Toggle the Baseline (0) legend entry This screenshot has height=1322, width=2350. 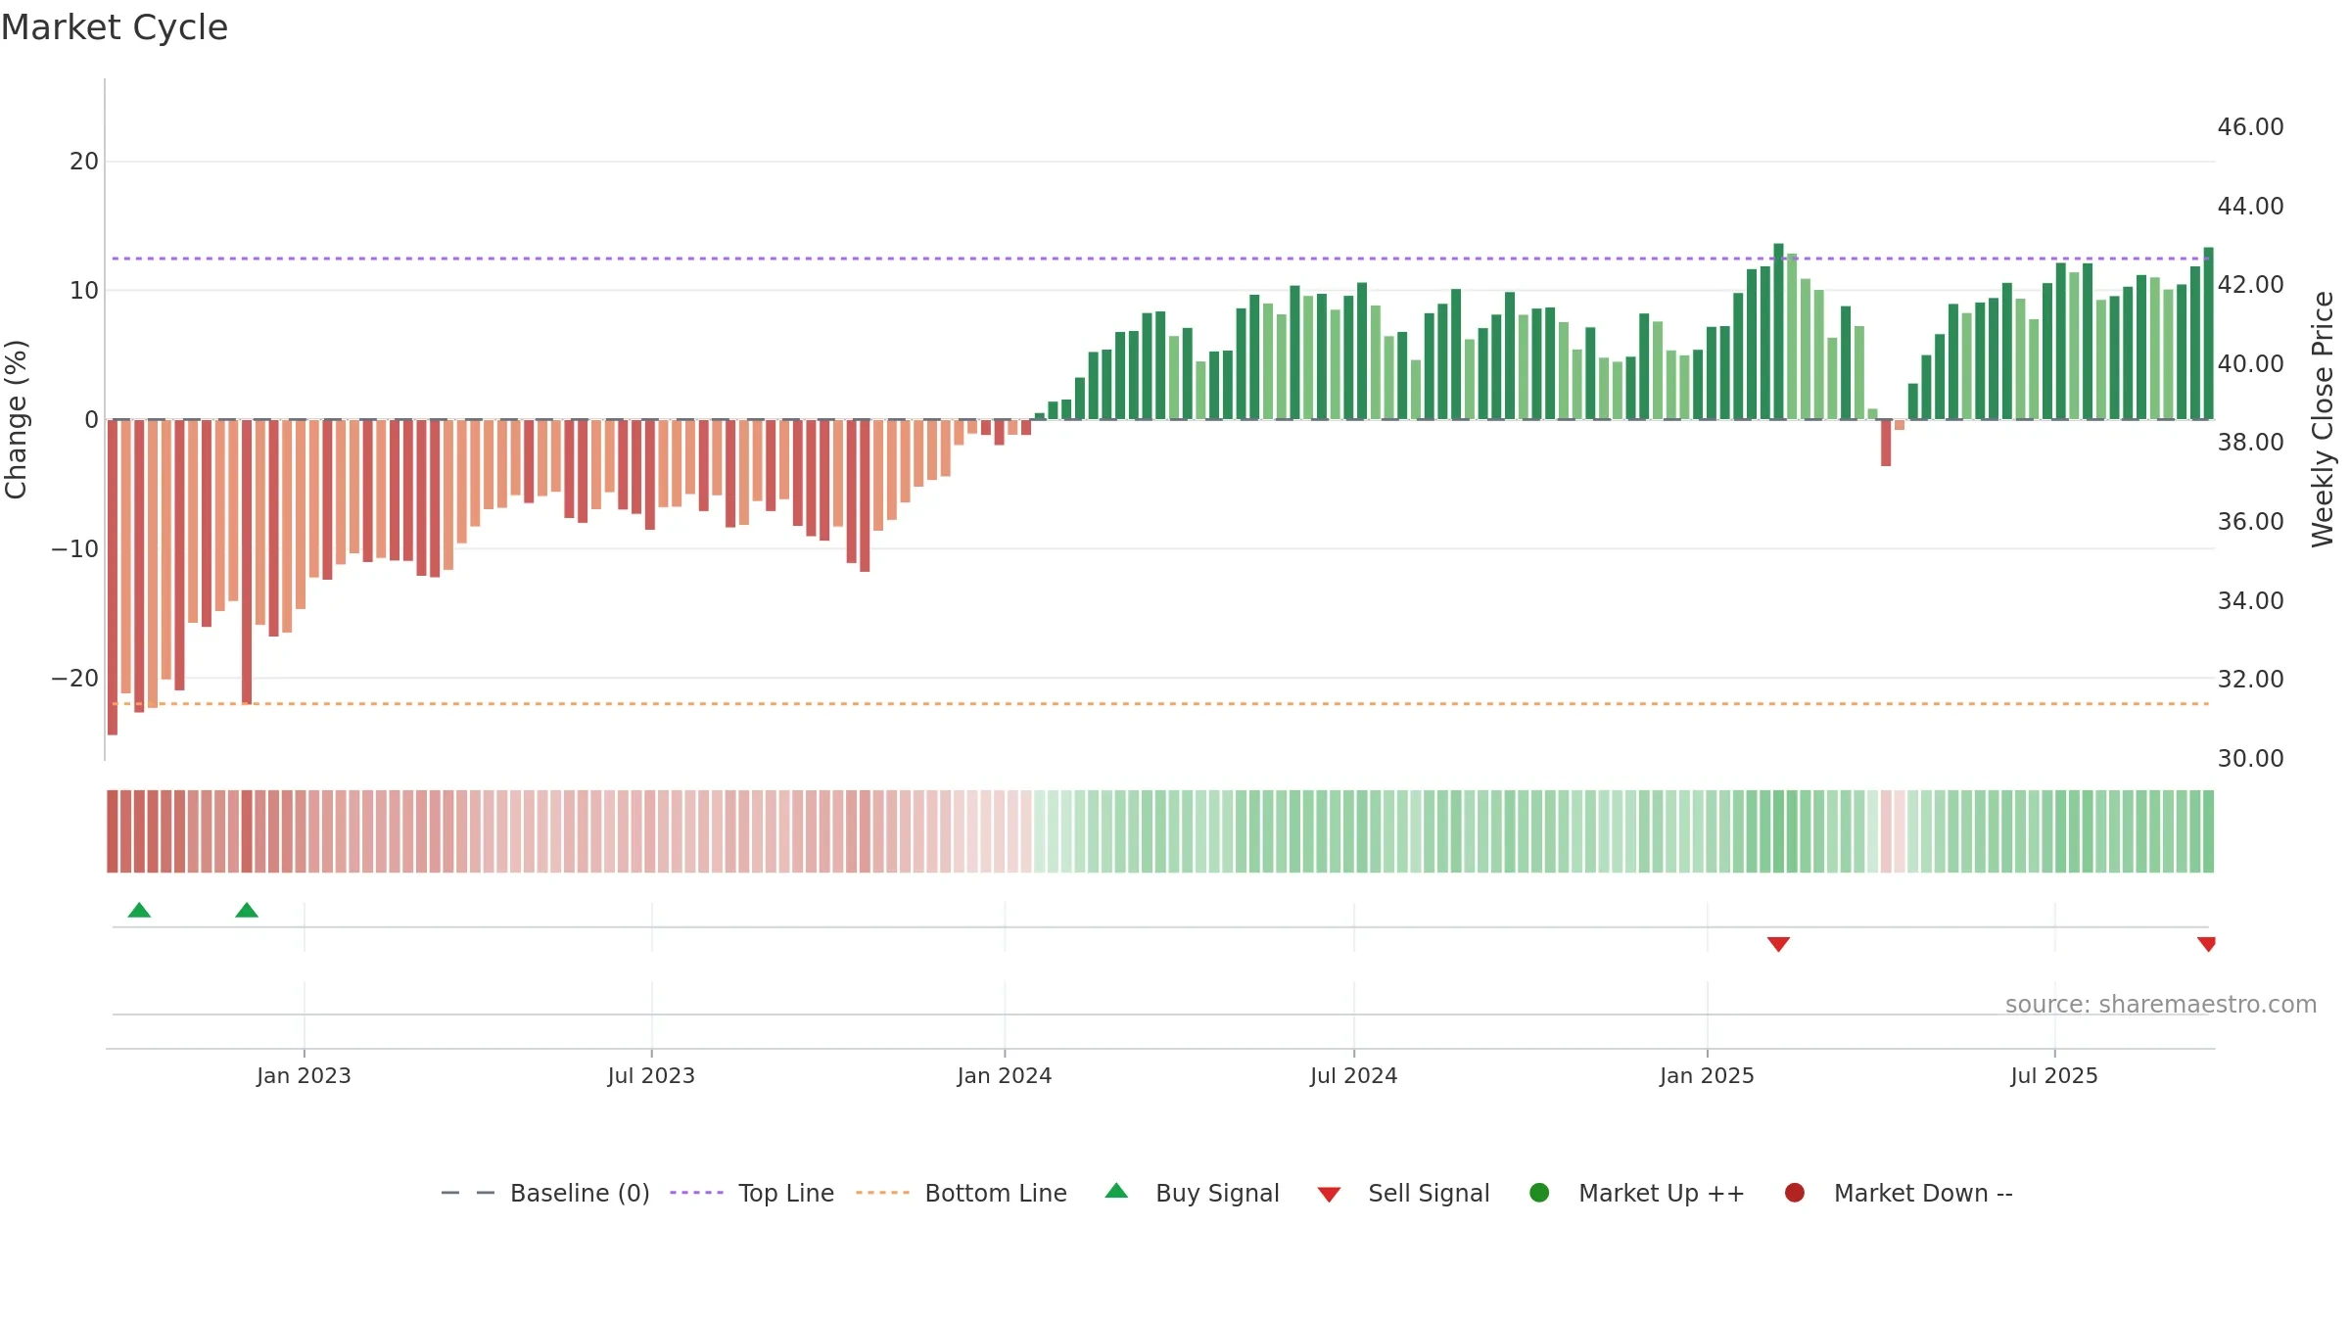click(545, 1193)
